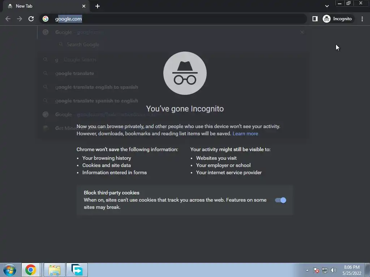Select the New Tab tab
The image size is (370, 277).
tap(46, 6)
